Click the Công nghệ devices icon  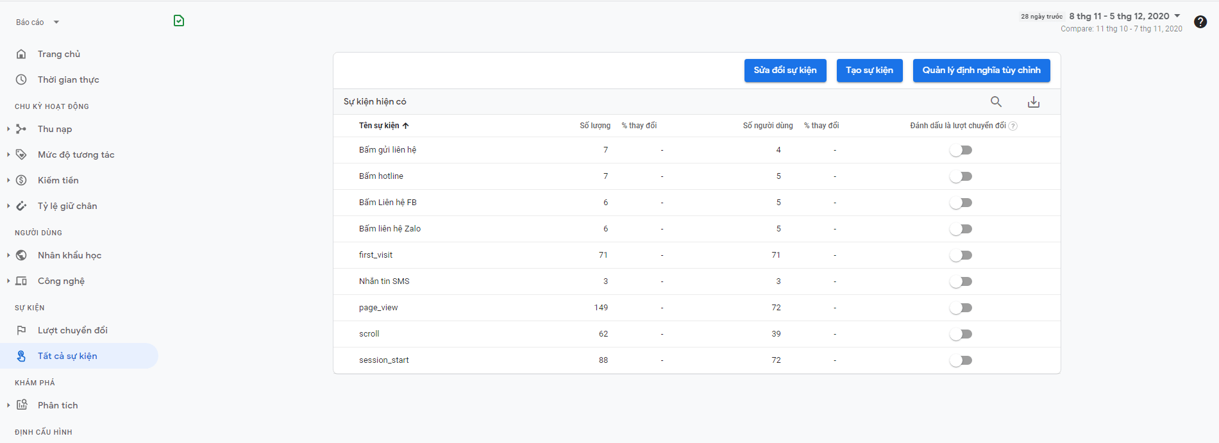coord(21,281)
